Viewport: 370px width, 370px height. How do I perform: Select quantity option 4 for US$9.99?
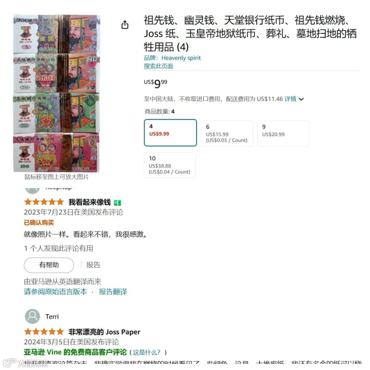tap(170, 133)
